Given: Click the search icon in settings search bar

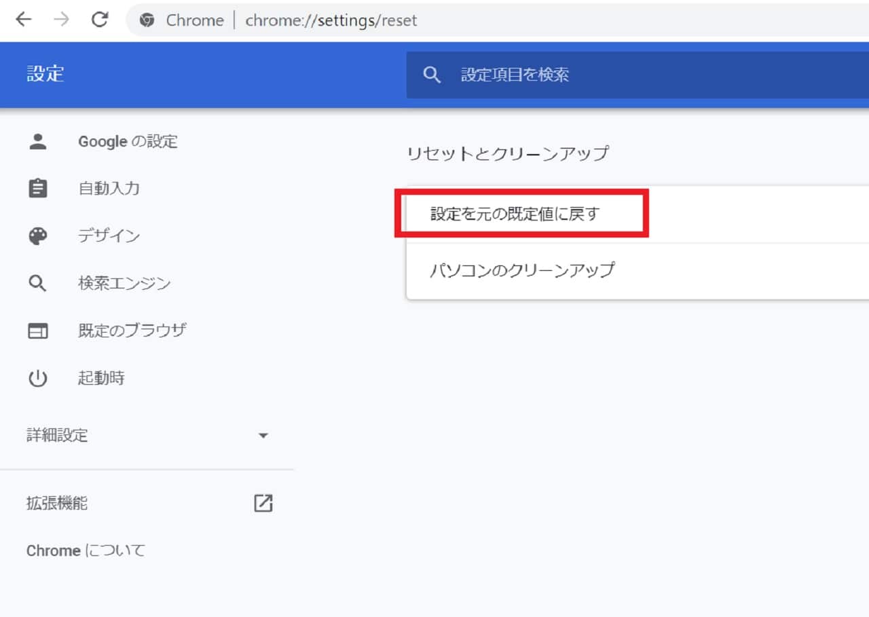Looking at the screenshot, I should pos(432,75).
